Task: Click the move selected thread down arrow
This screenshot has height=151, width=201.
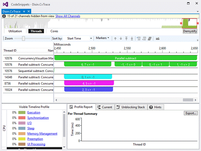Action: [x=121, y=38]
